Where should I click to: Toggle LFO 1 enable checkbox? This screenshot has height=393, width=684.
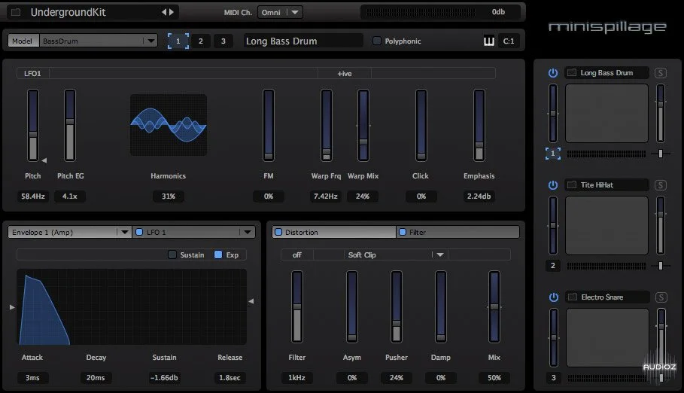click(139, 233)
